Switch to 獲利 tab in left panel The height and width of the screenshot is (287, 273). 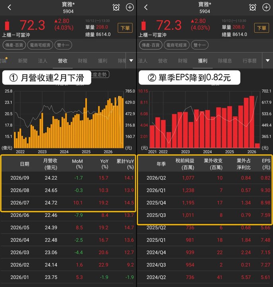(x=103, y=61)
